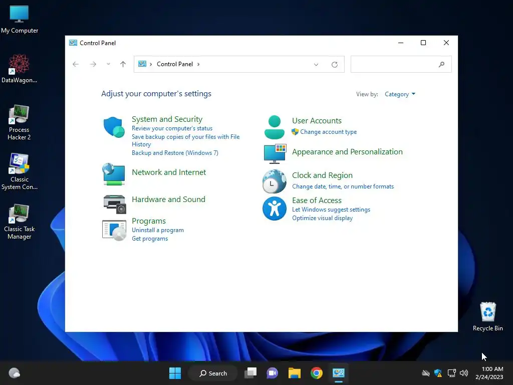
Task: Open the Hardware and Sound printer icon
Action: click(x=115, y=204)
